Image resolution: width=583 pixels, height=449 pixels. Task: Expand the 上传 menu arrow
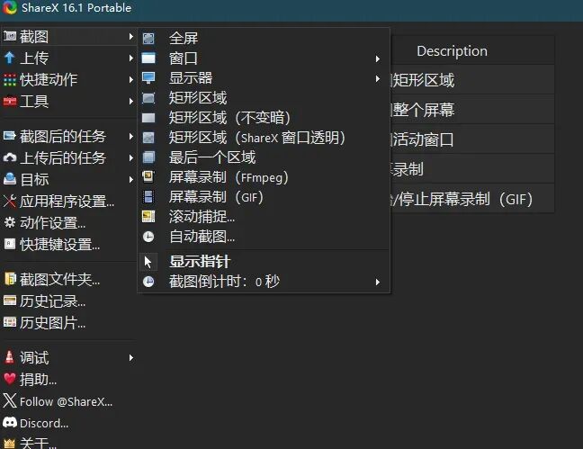tap(130, 58)
